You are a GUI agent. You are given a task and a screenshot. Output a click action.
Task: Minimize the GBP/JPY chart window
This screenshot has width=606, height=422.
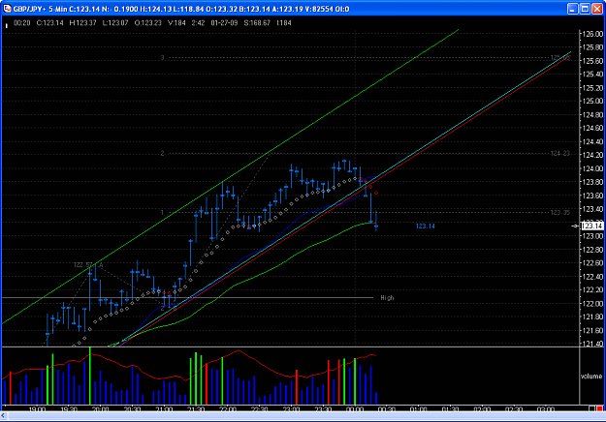[573, 9]
